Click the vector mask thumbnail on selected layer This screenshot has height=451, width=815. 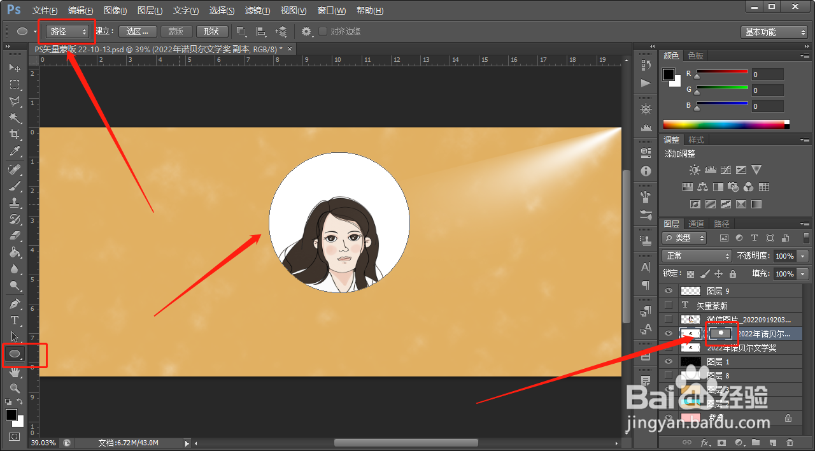click(x=721, y=333)
